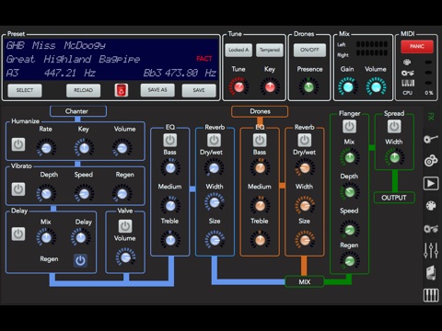Click the Valve Volume knob

125,258
